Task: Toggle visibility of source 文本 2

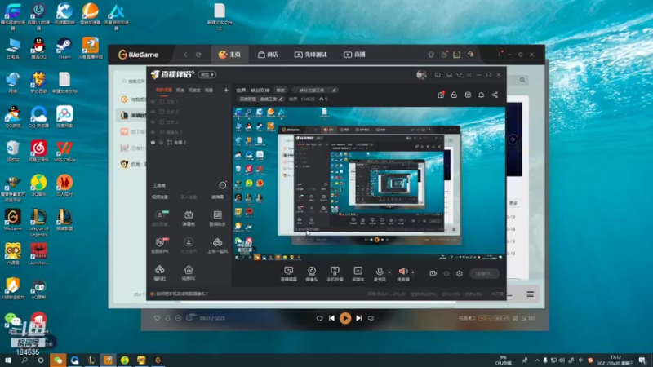Action: (x=153, y=122)
